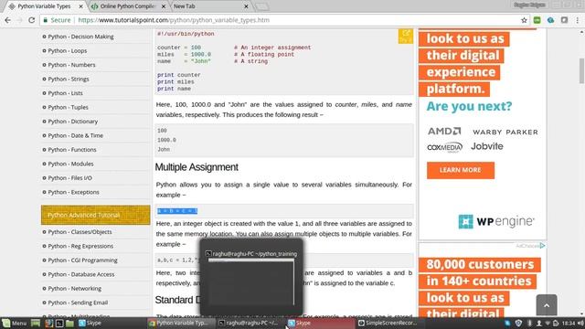Open Python - Files I/O in sidebar
585x329 pixels.
point(69,178)
